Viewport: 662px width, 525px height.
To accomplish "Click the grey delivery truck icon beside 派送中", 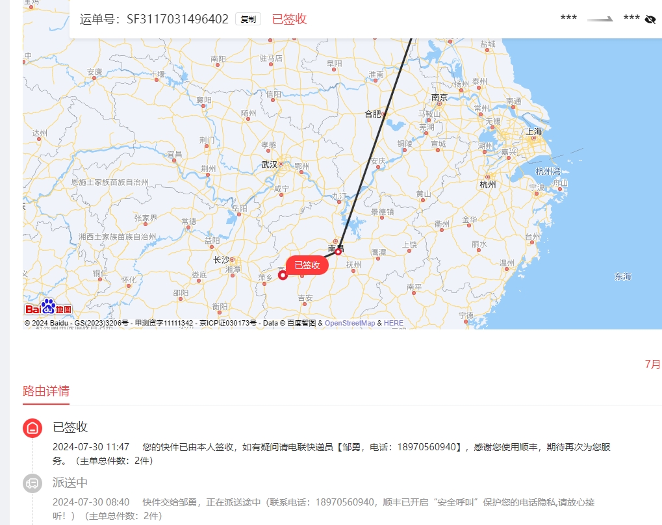I will [x=32, y=483].
